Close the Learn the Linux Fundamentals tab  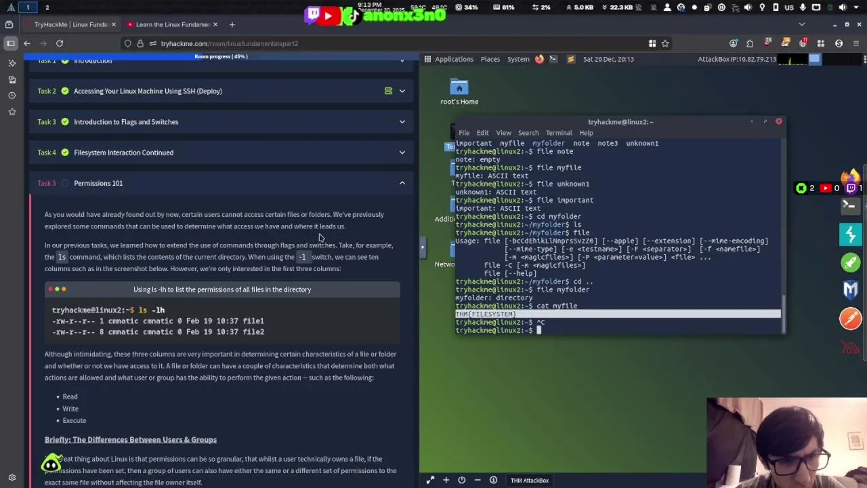coord(215,24)
